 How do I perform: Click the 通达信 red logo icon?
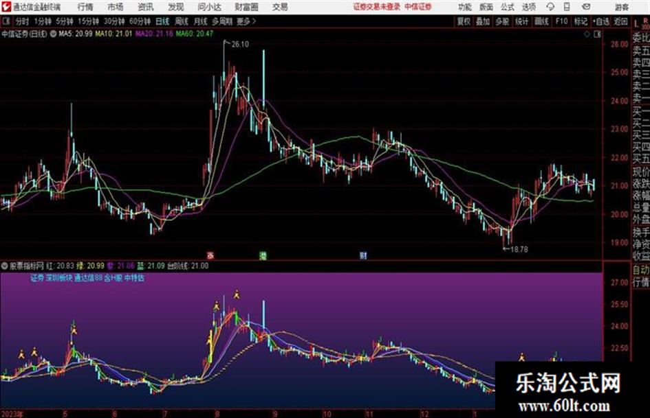(6, 7)
